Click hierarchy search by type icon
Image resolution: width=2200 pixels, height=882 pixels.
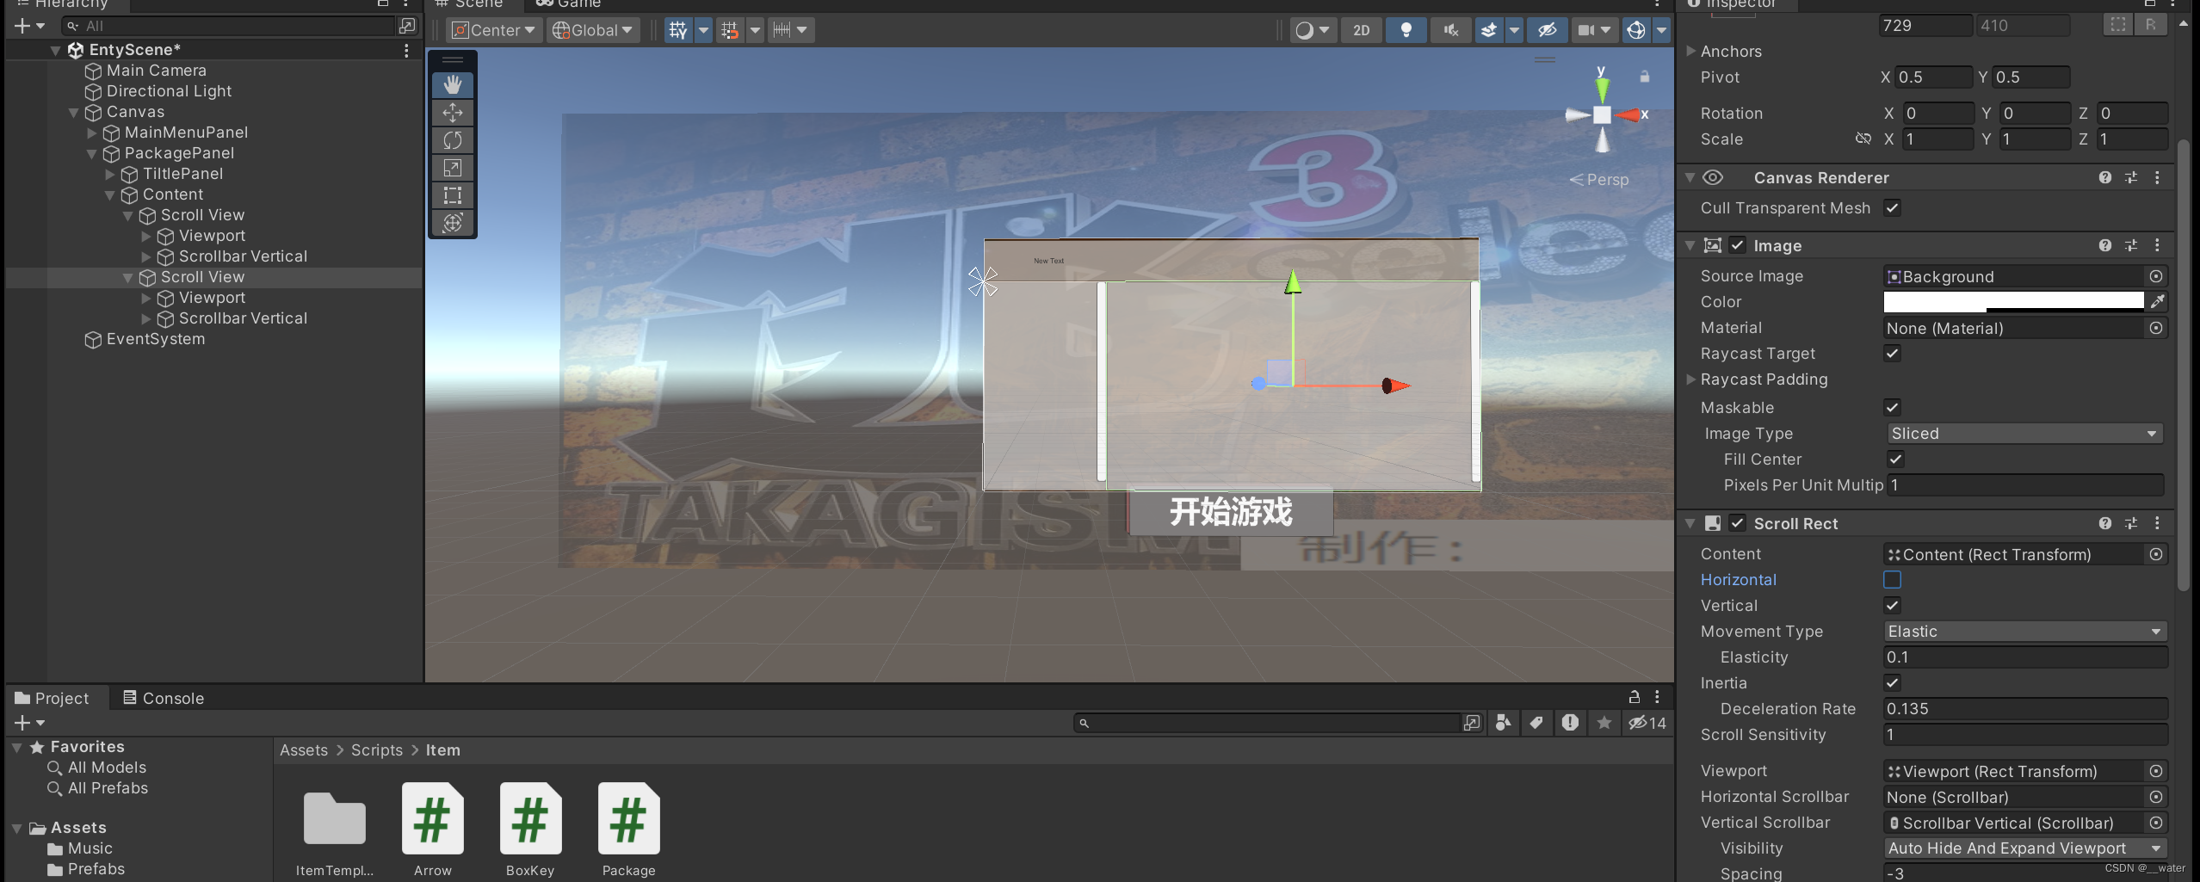407,26
